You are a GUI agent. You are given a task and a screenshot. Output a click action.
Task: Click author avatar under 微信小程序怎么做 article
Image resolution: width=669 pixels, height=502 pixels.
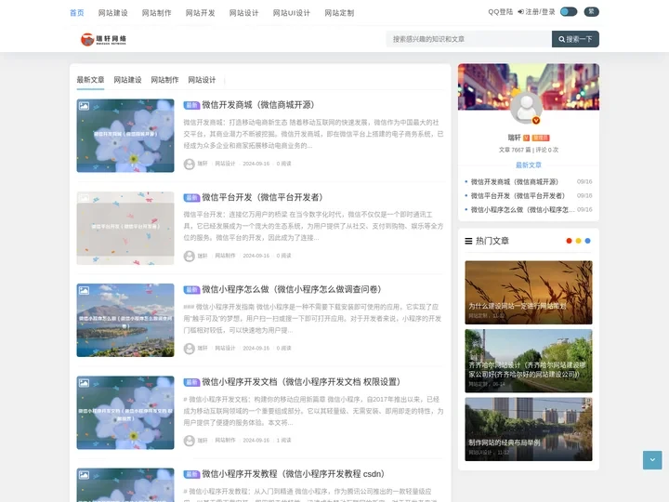click(x=190, y=349)
